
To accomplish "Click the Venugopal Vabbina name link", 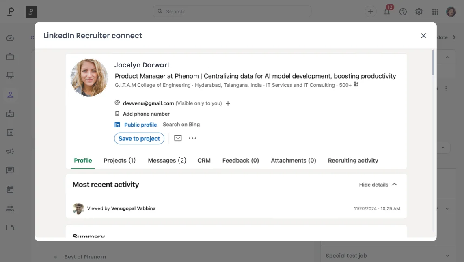I will 133,208.
